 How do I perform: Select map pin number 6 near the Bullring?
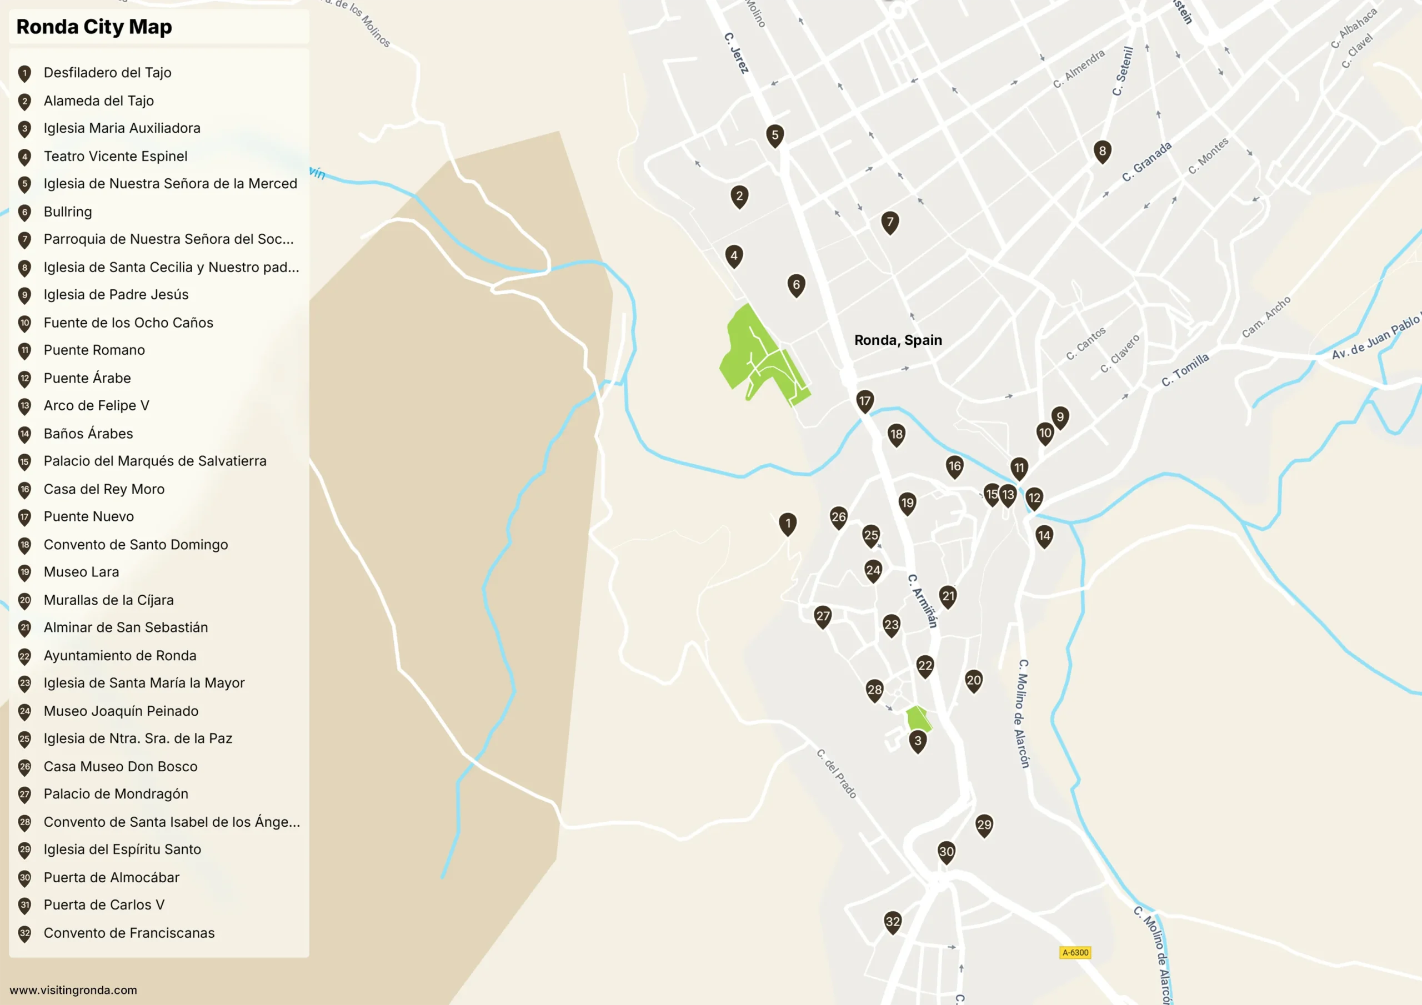coord(796,285)
